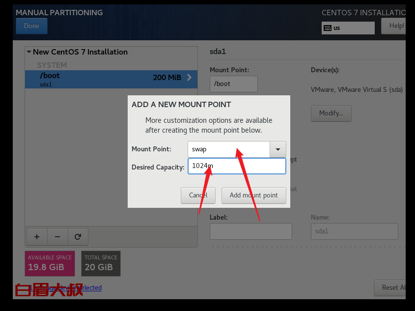The image size is (415, 311).
Task: Click the plus add partition icon
Action: (x=37, y=237)
